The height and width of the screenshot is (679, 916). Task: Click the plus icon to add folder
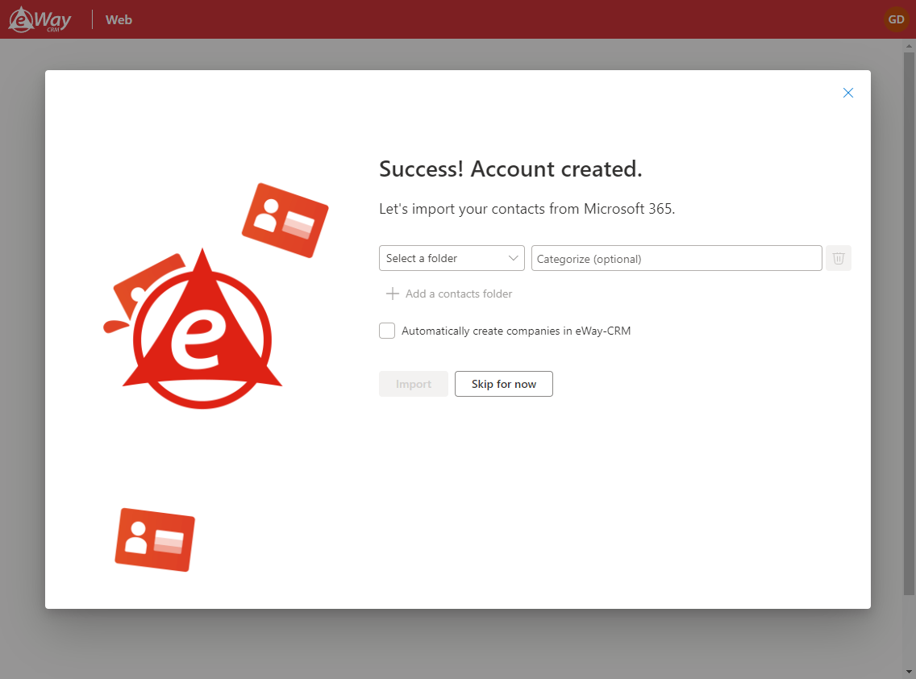point(393,294)
